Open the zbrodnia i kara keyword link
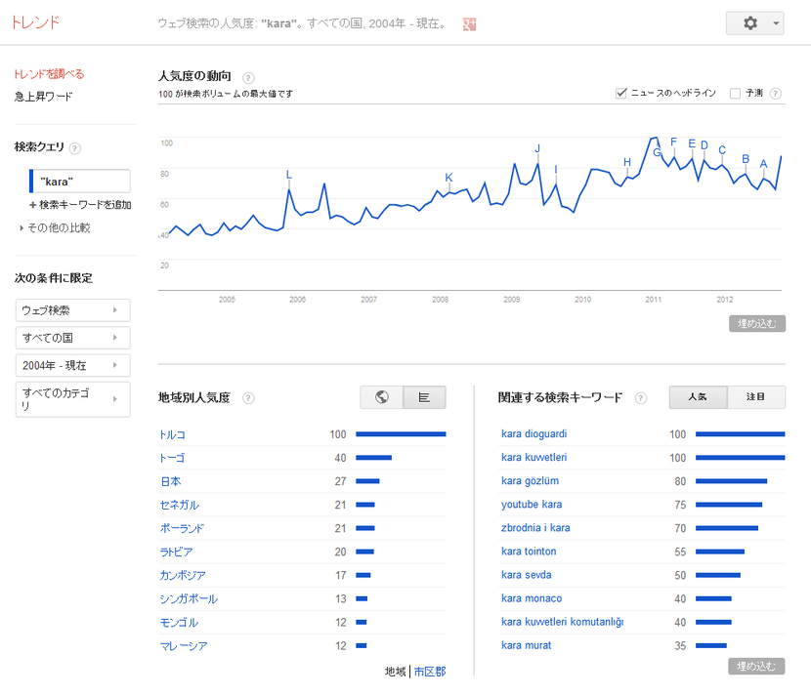Screen dimensions: 811x695 (x=535, y=528)
